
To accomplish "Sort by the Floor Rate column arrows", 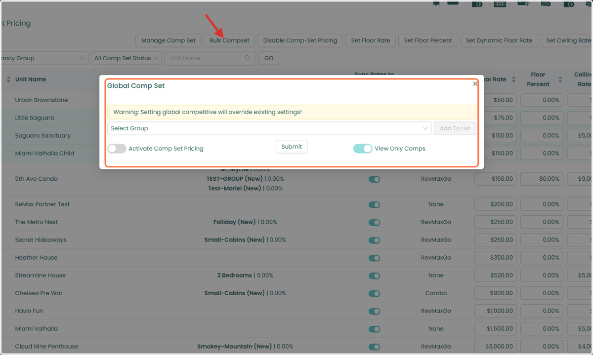I will 513,79.
